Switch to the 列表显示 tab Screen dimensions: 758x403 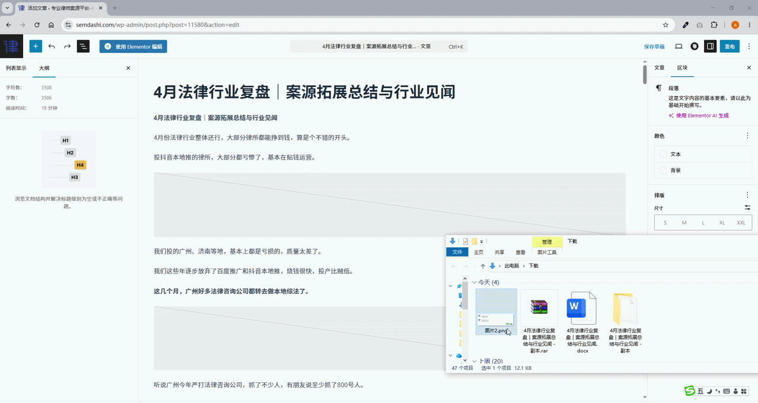tap(16, 68)
